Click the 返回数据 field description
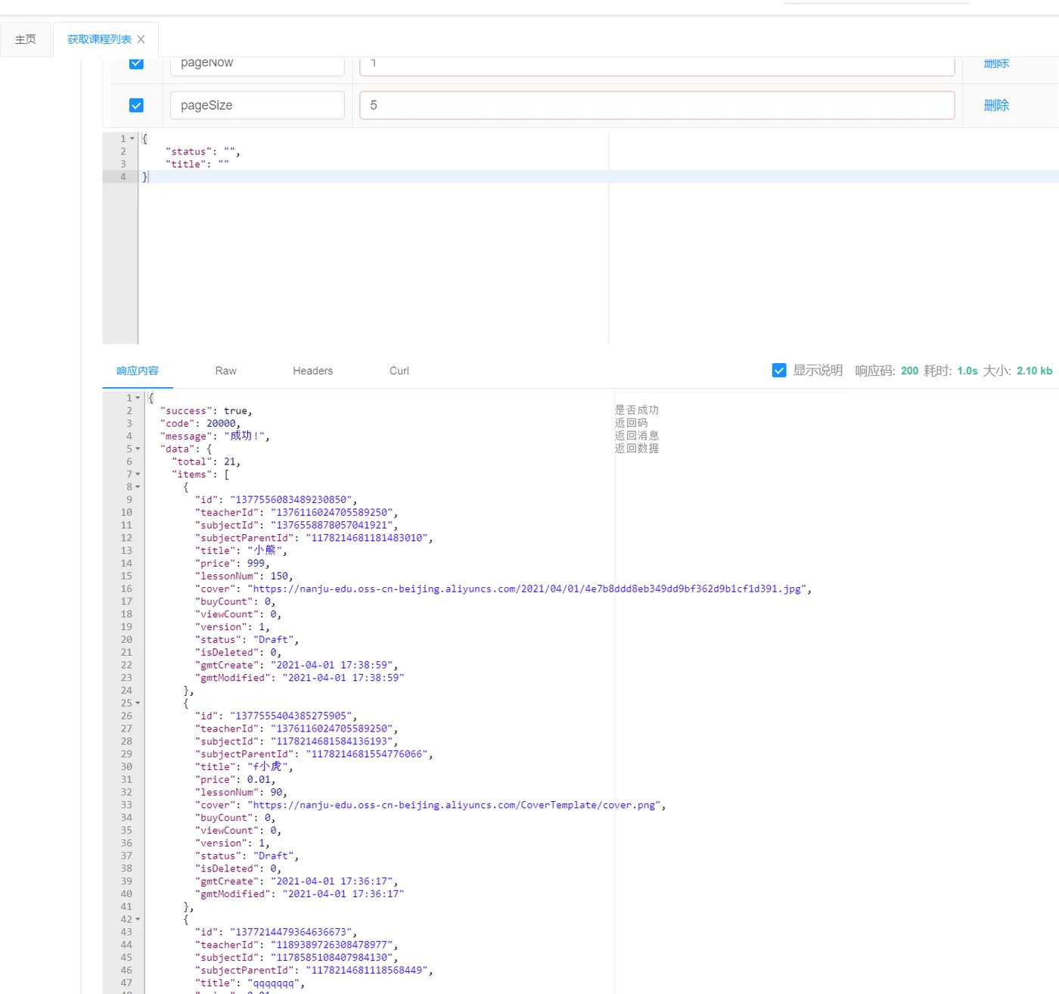This screenshot has height=994, width=1059. pos(636,449)
